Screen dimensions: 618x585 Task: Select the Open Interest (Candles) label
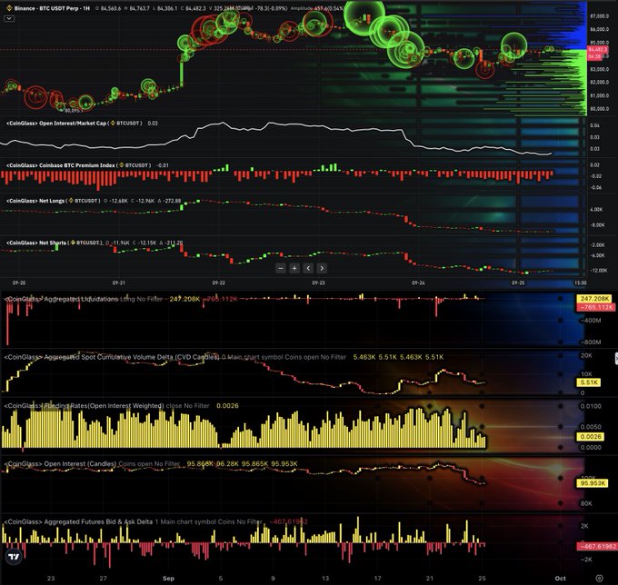60,463
